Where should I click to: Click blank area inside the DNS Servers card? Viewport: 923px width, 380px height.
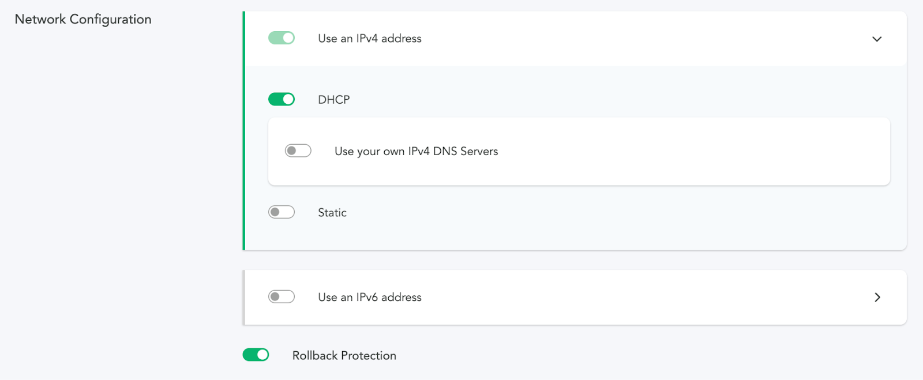point(692,152)
